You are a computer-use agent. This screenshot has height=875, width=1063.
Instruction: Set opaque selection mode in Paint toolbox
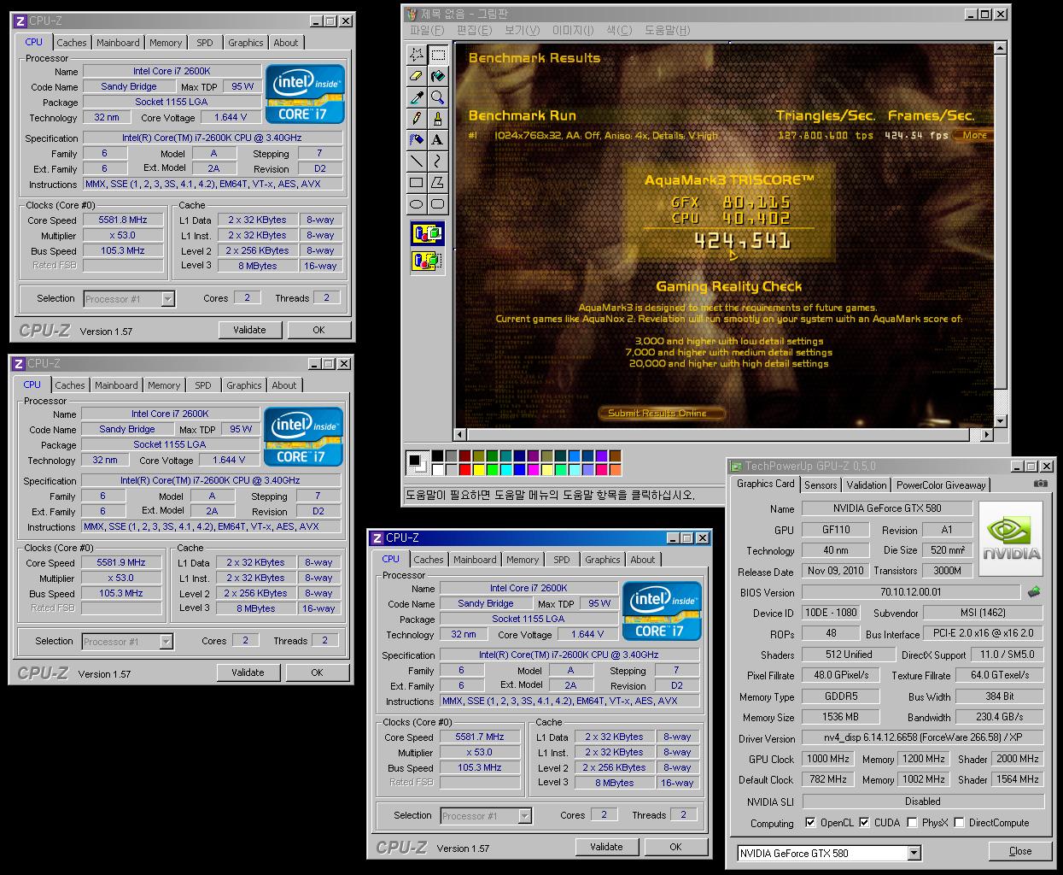(427, 233)
